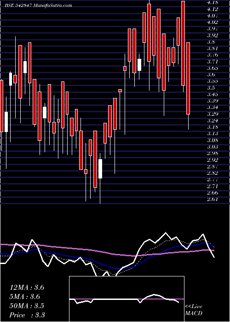Click the 50MA : 3.5 readout
The width and height of the screenshot is (230, 322).
(x=27, y=306)
